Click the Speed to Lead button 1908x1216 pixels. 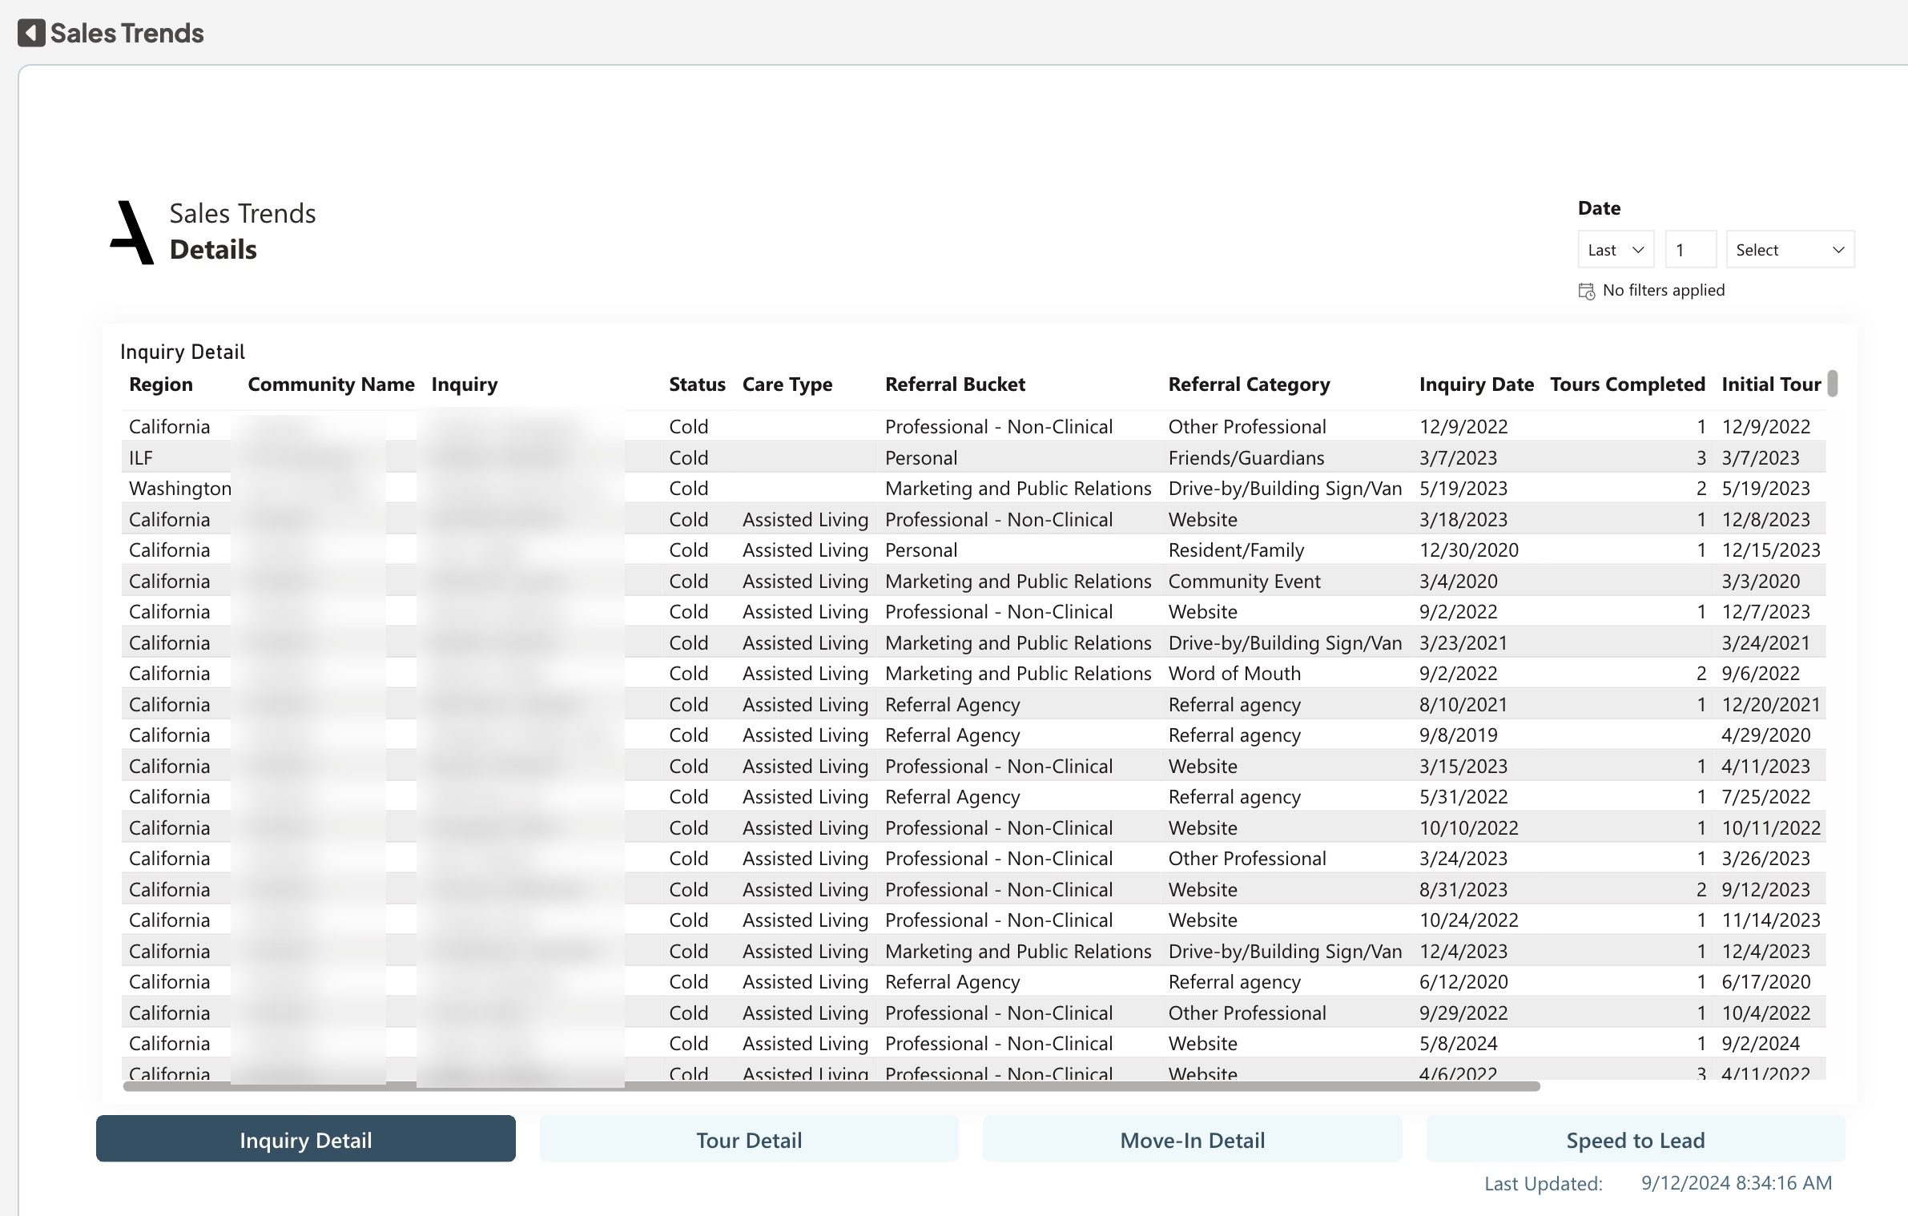tap(1635, 1140)
